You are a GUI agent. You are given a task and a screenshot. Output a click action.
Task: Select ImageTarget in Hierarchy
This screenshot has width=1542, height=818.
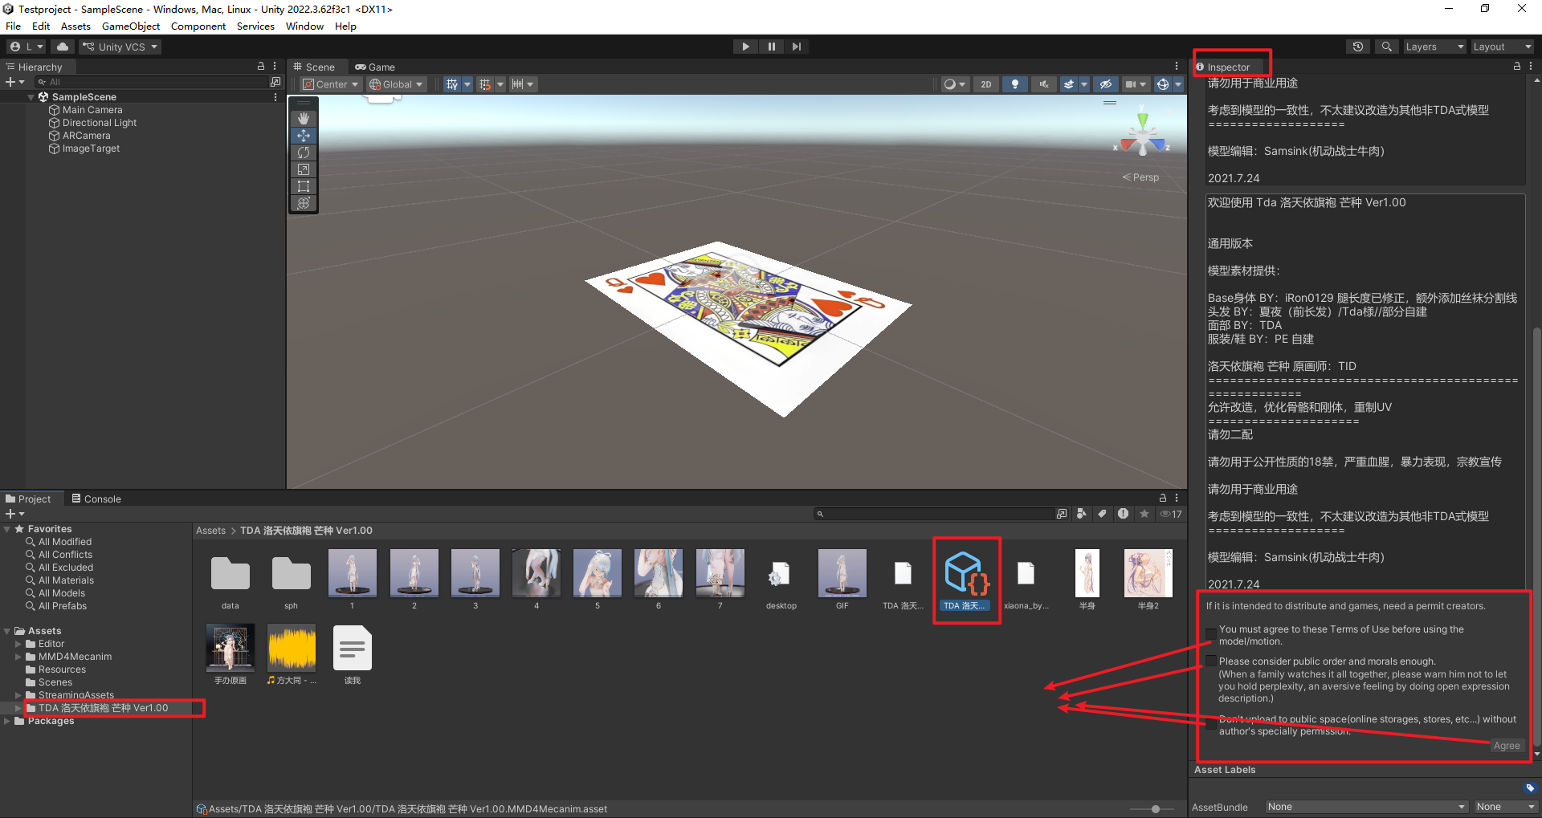click(91, 149)
